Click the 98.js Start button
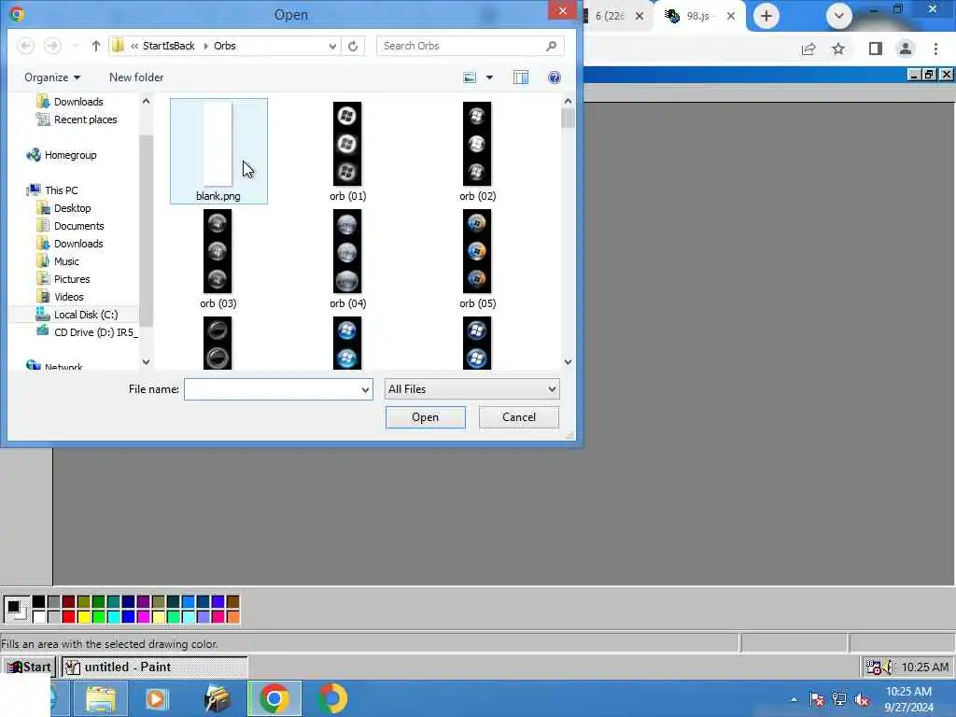The image size is (956, 717). click(29, 667)
